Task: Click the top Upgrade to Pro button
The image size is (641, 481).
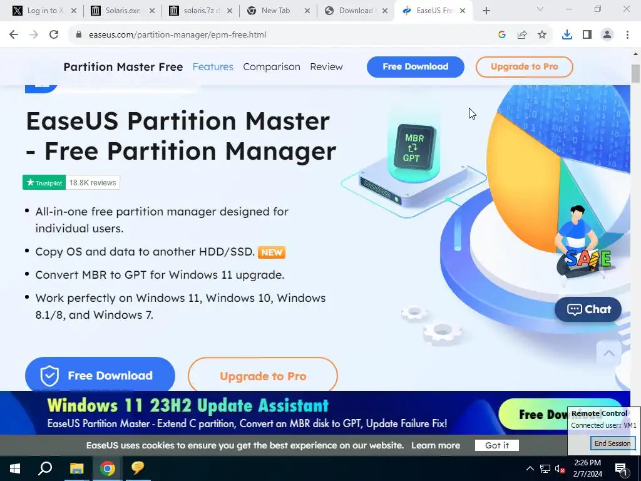Action: (524, 66)
